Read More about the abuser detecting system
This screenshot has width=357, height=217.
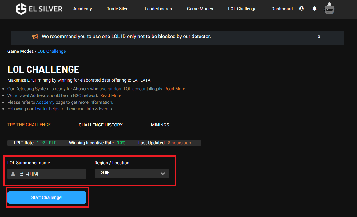[175, 89]
